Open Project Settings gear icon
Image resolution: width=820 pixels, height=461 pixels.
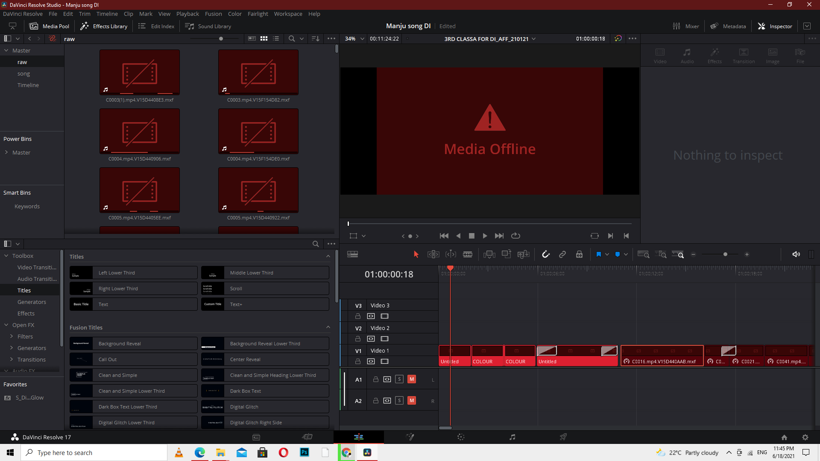805,437
